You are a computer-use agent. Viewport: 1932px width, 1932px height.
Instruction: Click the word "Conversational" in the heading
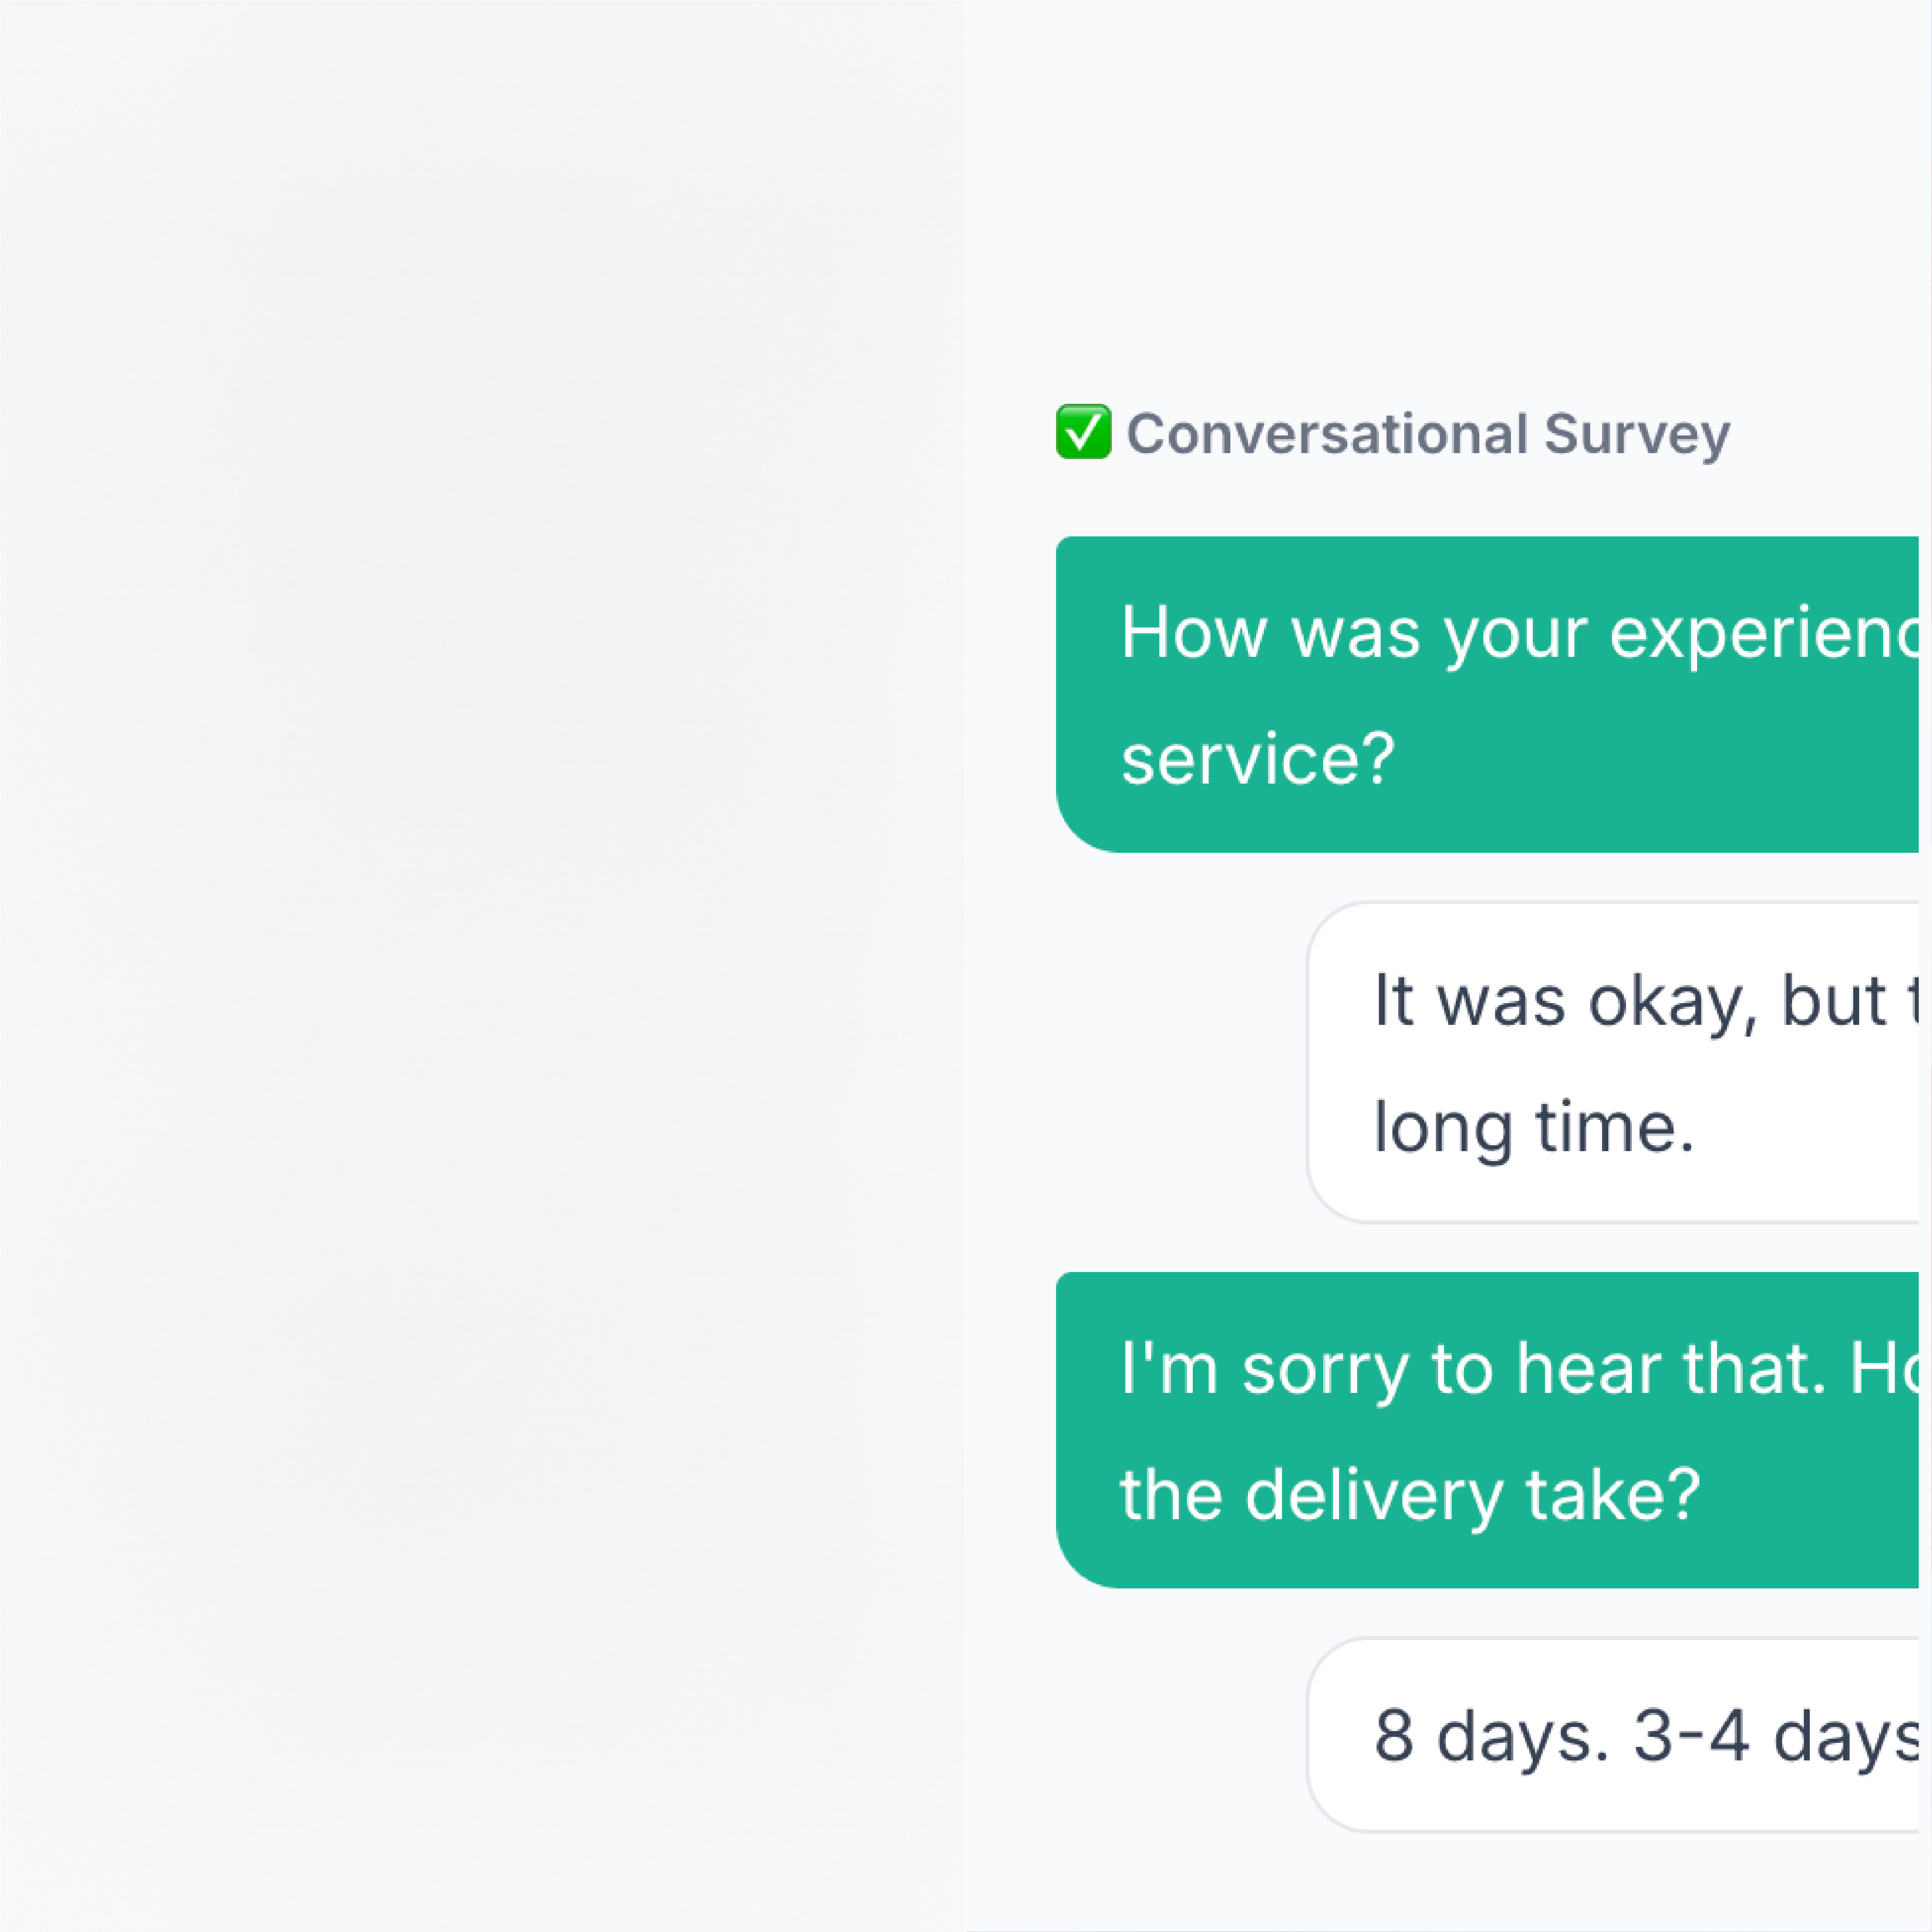[x=1327, y=434]
